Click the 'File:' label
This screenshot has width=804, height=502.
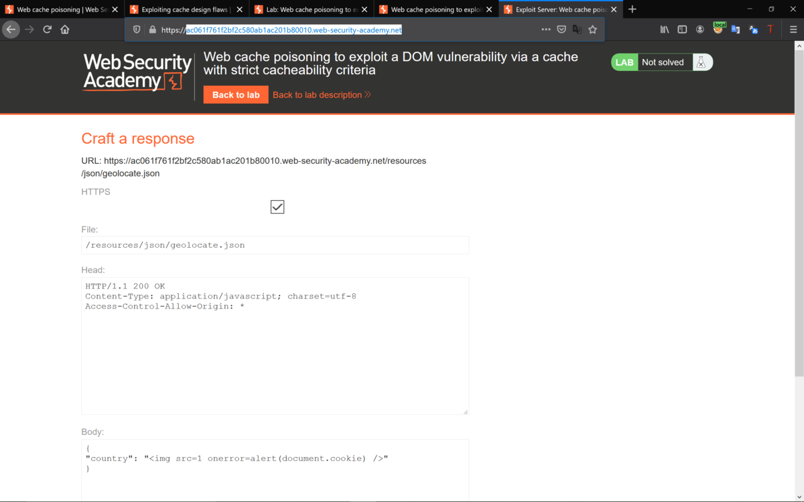[x=90, y=230]
